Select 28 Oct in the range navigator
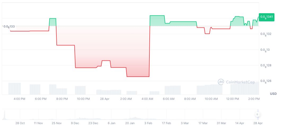284x126 pixels. click(x=20, y=123)
